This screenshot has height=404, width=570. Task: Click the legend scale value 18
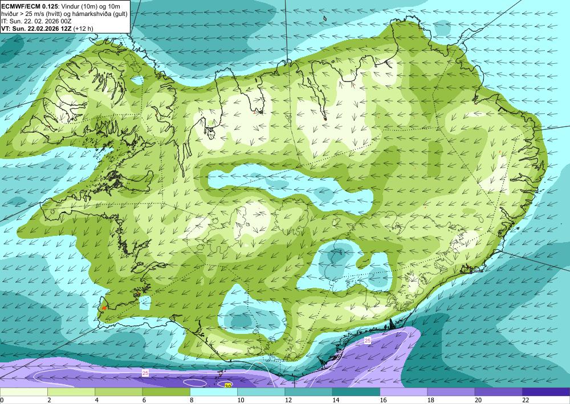pyautogui.click(x=431, y=400)
